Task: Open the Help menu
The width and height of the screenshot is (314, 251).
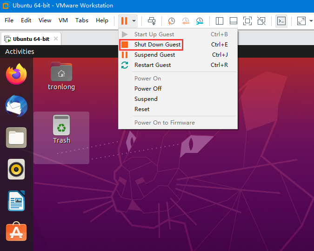Action: [x=102, y=20]
